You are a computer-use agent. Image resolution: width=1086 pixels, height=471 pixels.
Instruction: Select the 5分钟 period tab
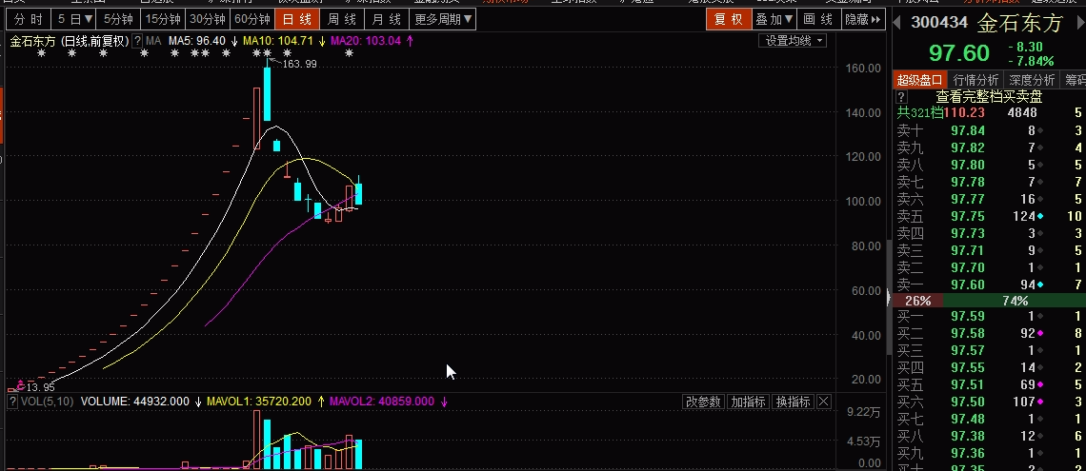click(x=118, y=19)
